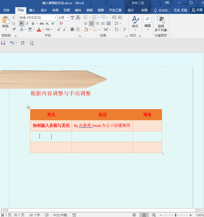The width and height of the screenshot is (204, 217).
Task: Increase font size with grow button
Action: click(x=59, y=29)
